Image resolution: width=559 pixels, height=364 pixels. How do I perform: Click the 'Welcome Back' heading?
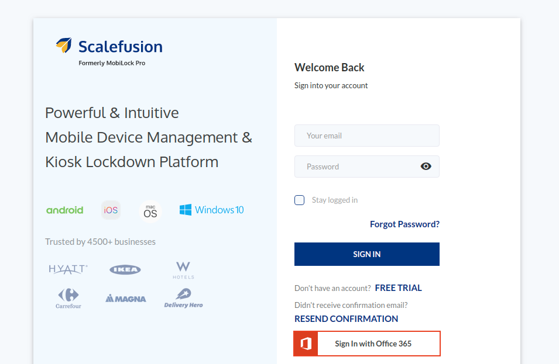(329, 68)
